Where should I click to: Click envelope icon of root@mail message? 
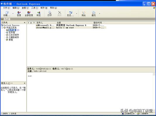(37, 28)
